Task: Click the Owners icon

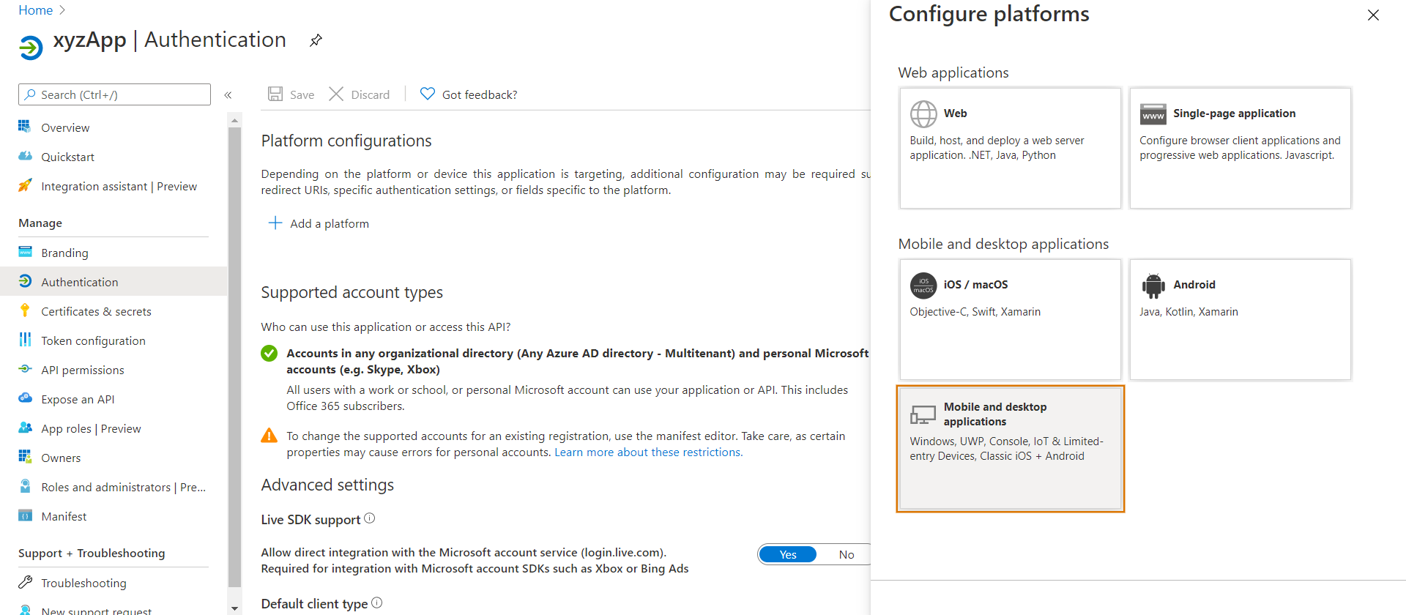Action: [x=25, y=457]
